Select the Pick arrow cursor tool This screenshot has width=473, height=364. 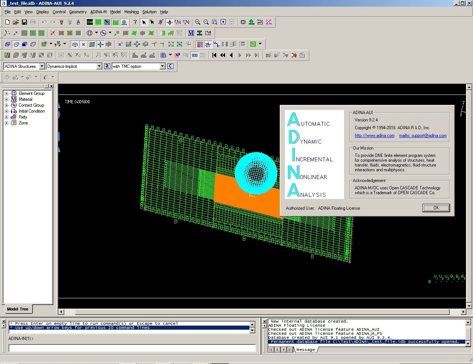144,22
